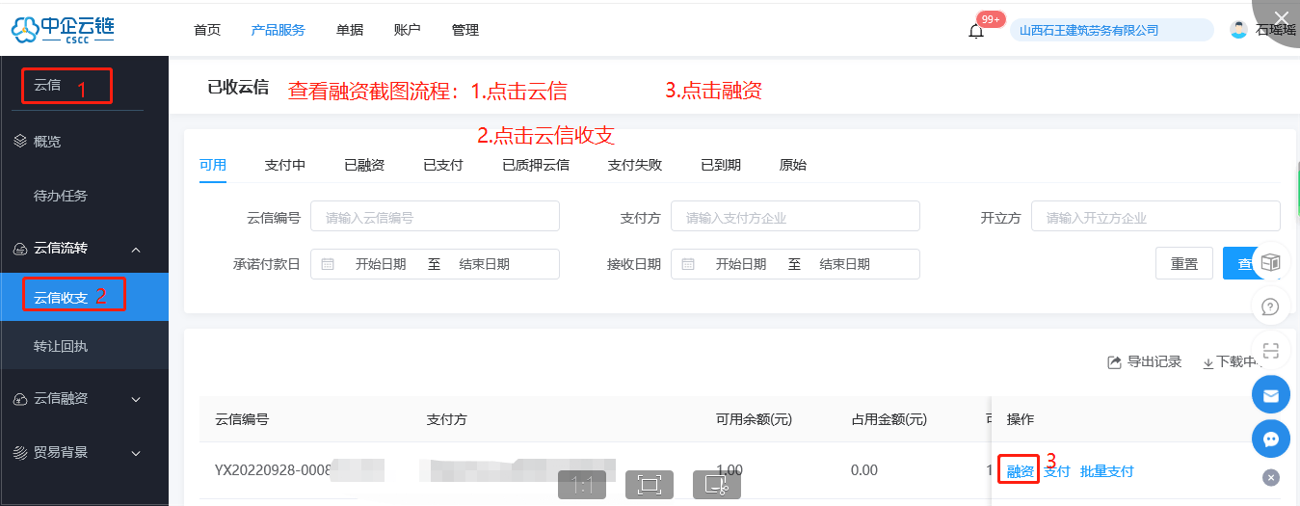Set viewer zoom to 1:1
Screen dimensions: 1300x506
(x=582, y=485)
